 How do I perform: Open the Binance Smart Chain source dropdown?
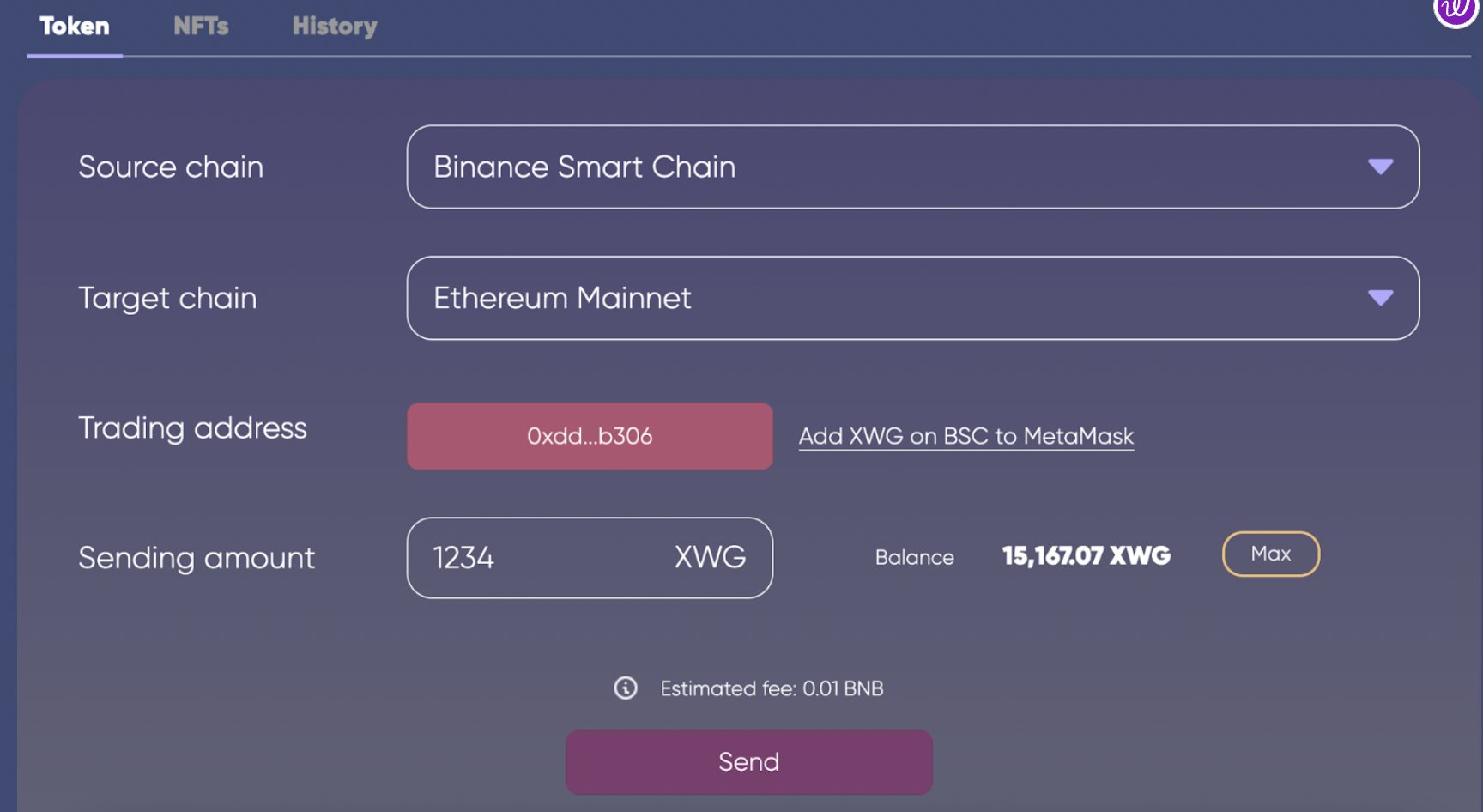pyautogui.click(x=913, y=167)
